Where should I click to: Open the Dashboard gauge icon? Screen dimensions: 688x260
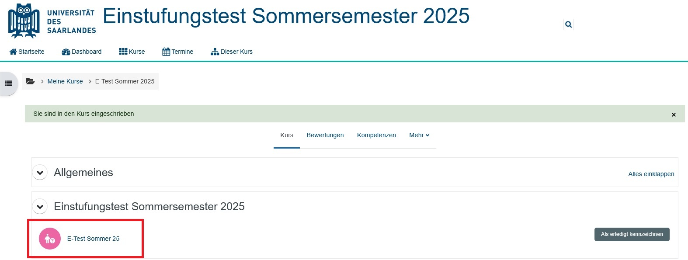(66, 52)
